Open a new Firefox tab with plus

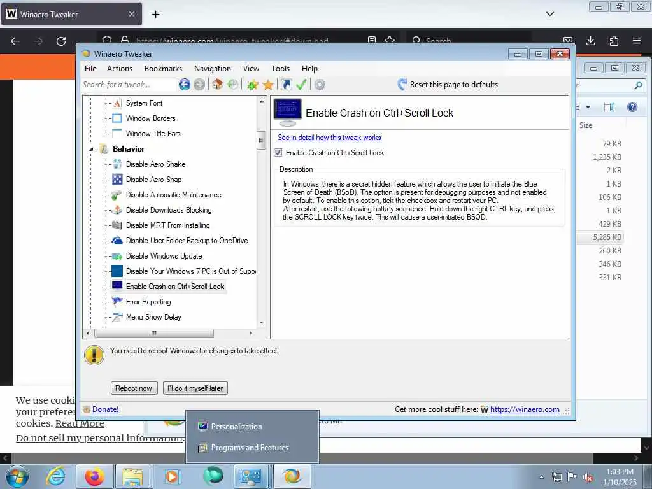click(155, 15)
